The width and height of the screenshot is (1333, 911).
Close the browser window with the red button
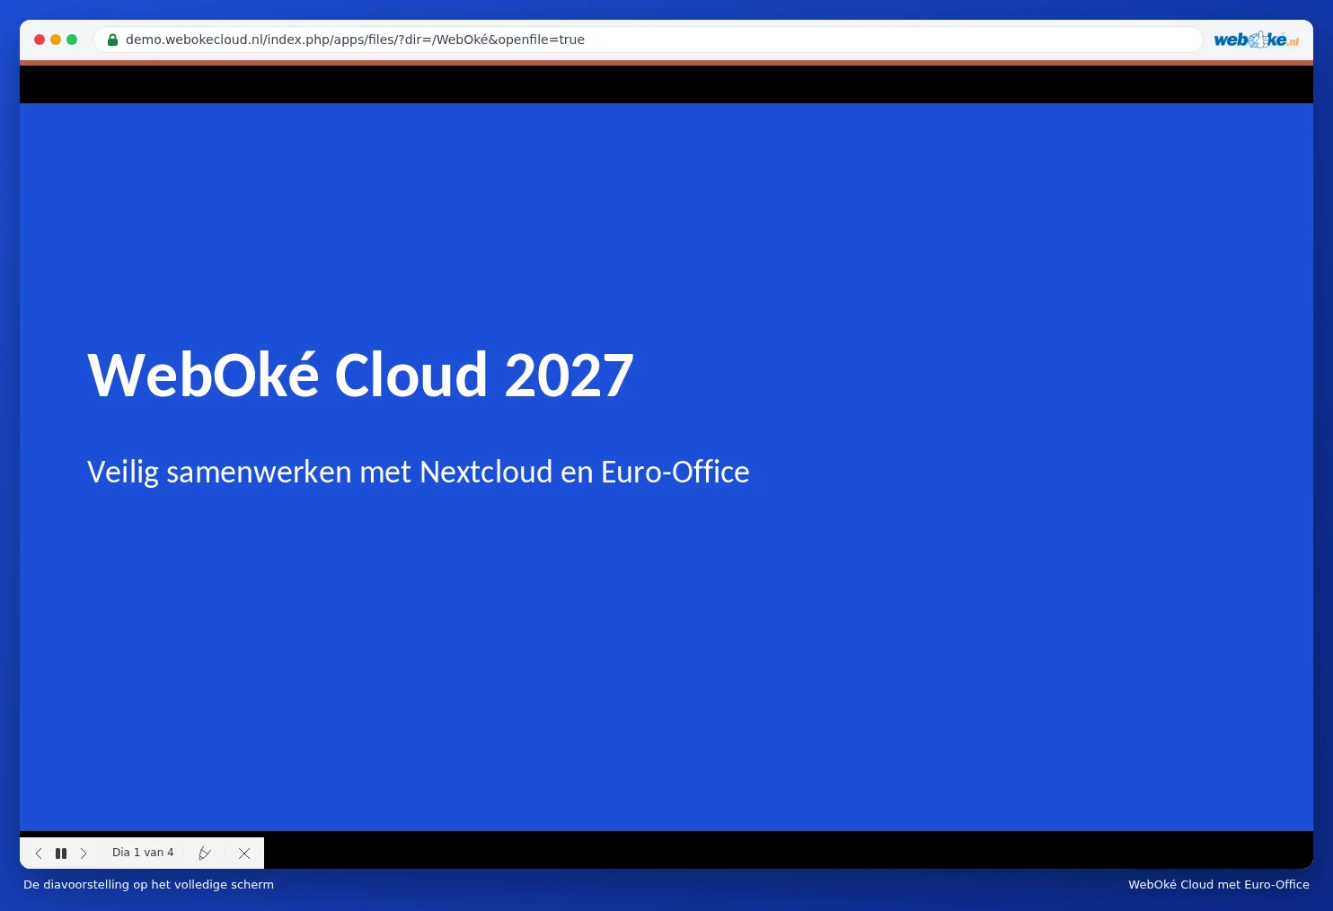tap(40, 40)
